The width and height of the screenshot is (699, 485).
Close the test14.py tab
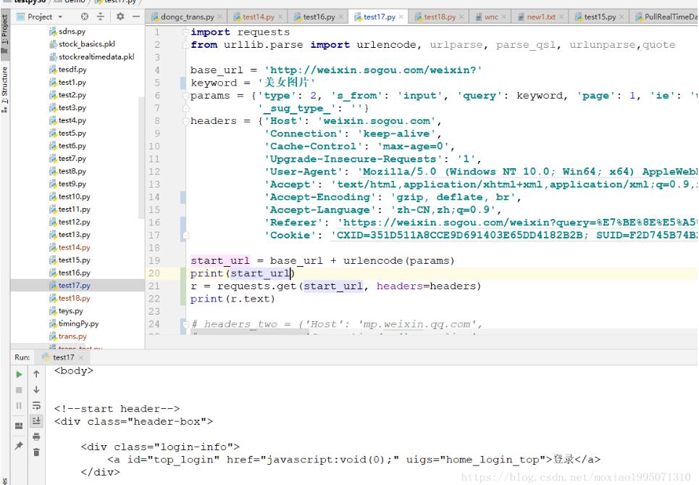point(280,17)
